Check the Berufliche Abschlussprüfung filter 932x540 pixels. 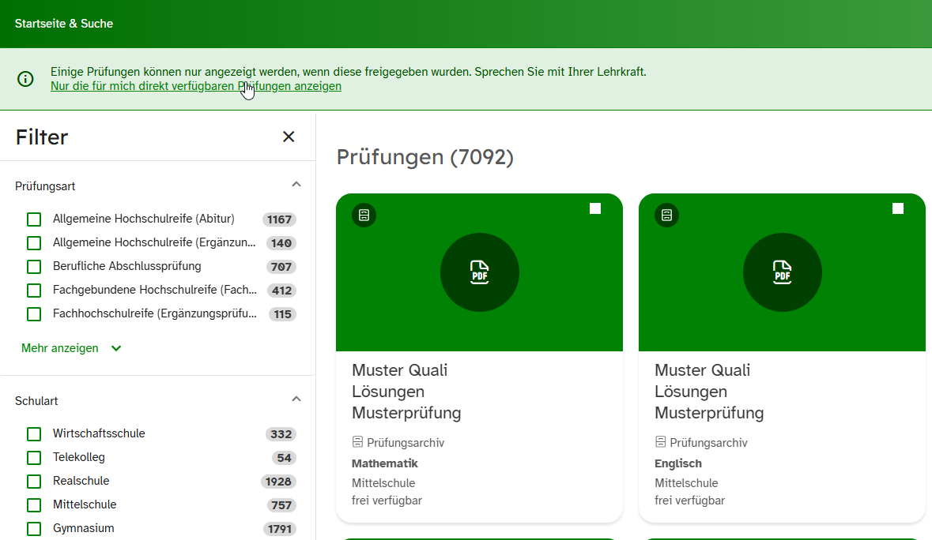[34, 267]
